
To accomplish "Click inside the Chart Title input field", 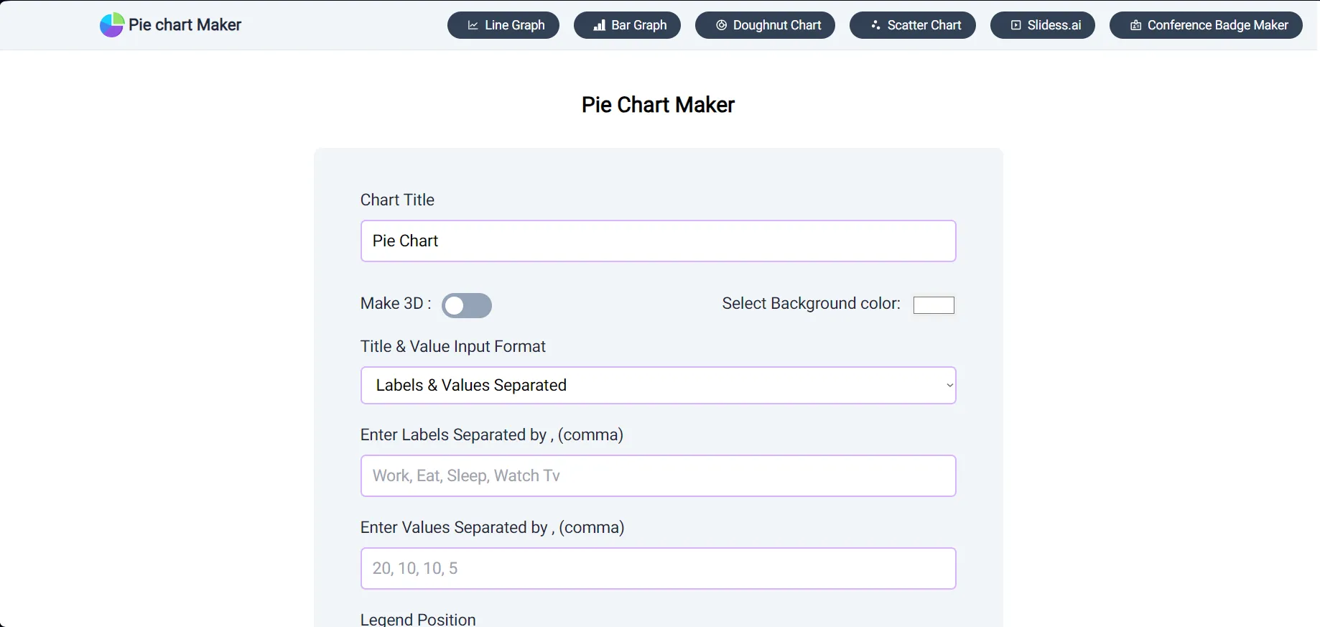I will coord(658,241).
